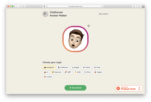Toggle the Safari sidebar button

(23, 6)
